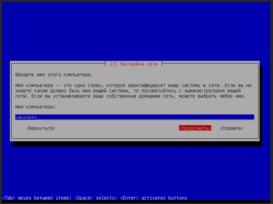Focus the hostname input field
273x204 pixels.
tap(134, 117)
